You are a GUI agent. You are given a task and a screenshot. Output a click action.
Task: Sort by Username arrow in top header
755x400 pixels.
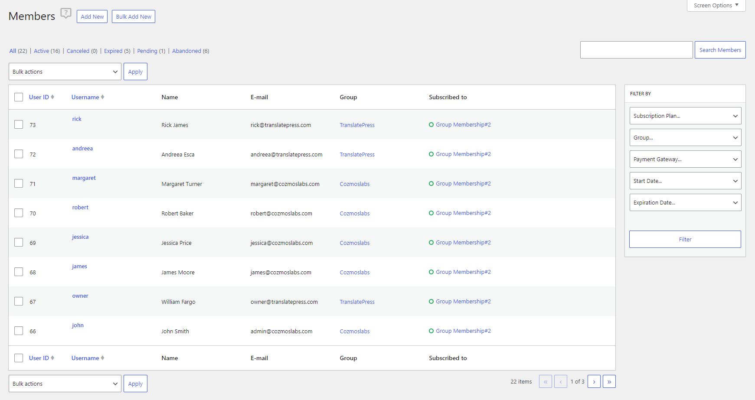(102, 97)
